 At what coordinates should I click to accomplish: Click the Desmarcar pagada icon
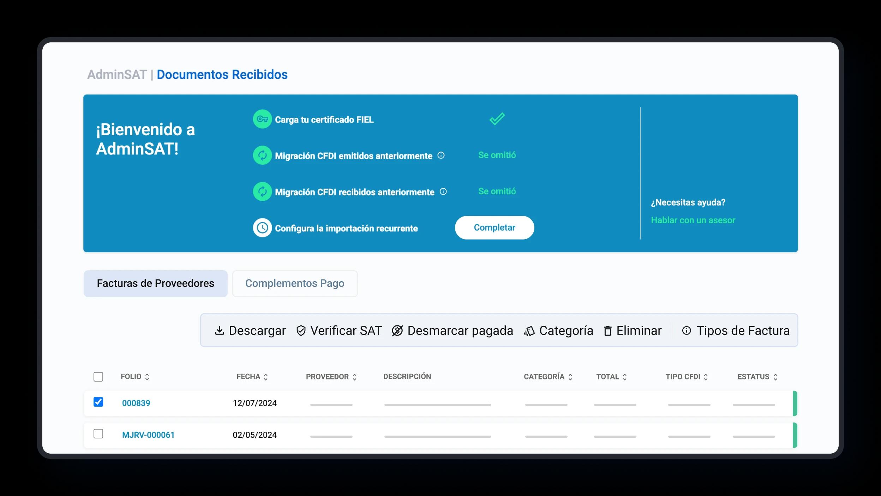pos(397,331)
